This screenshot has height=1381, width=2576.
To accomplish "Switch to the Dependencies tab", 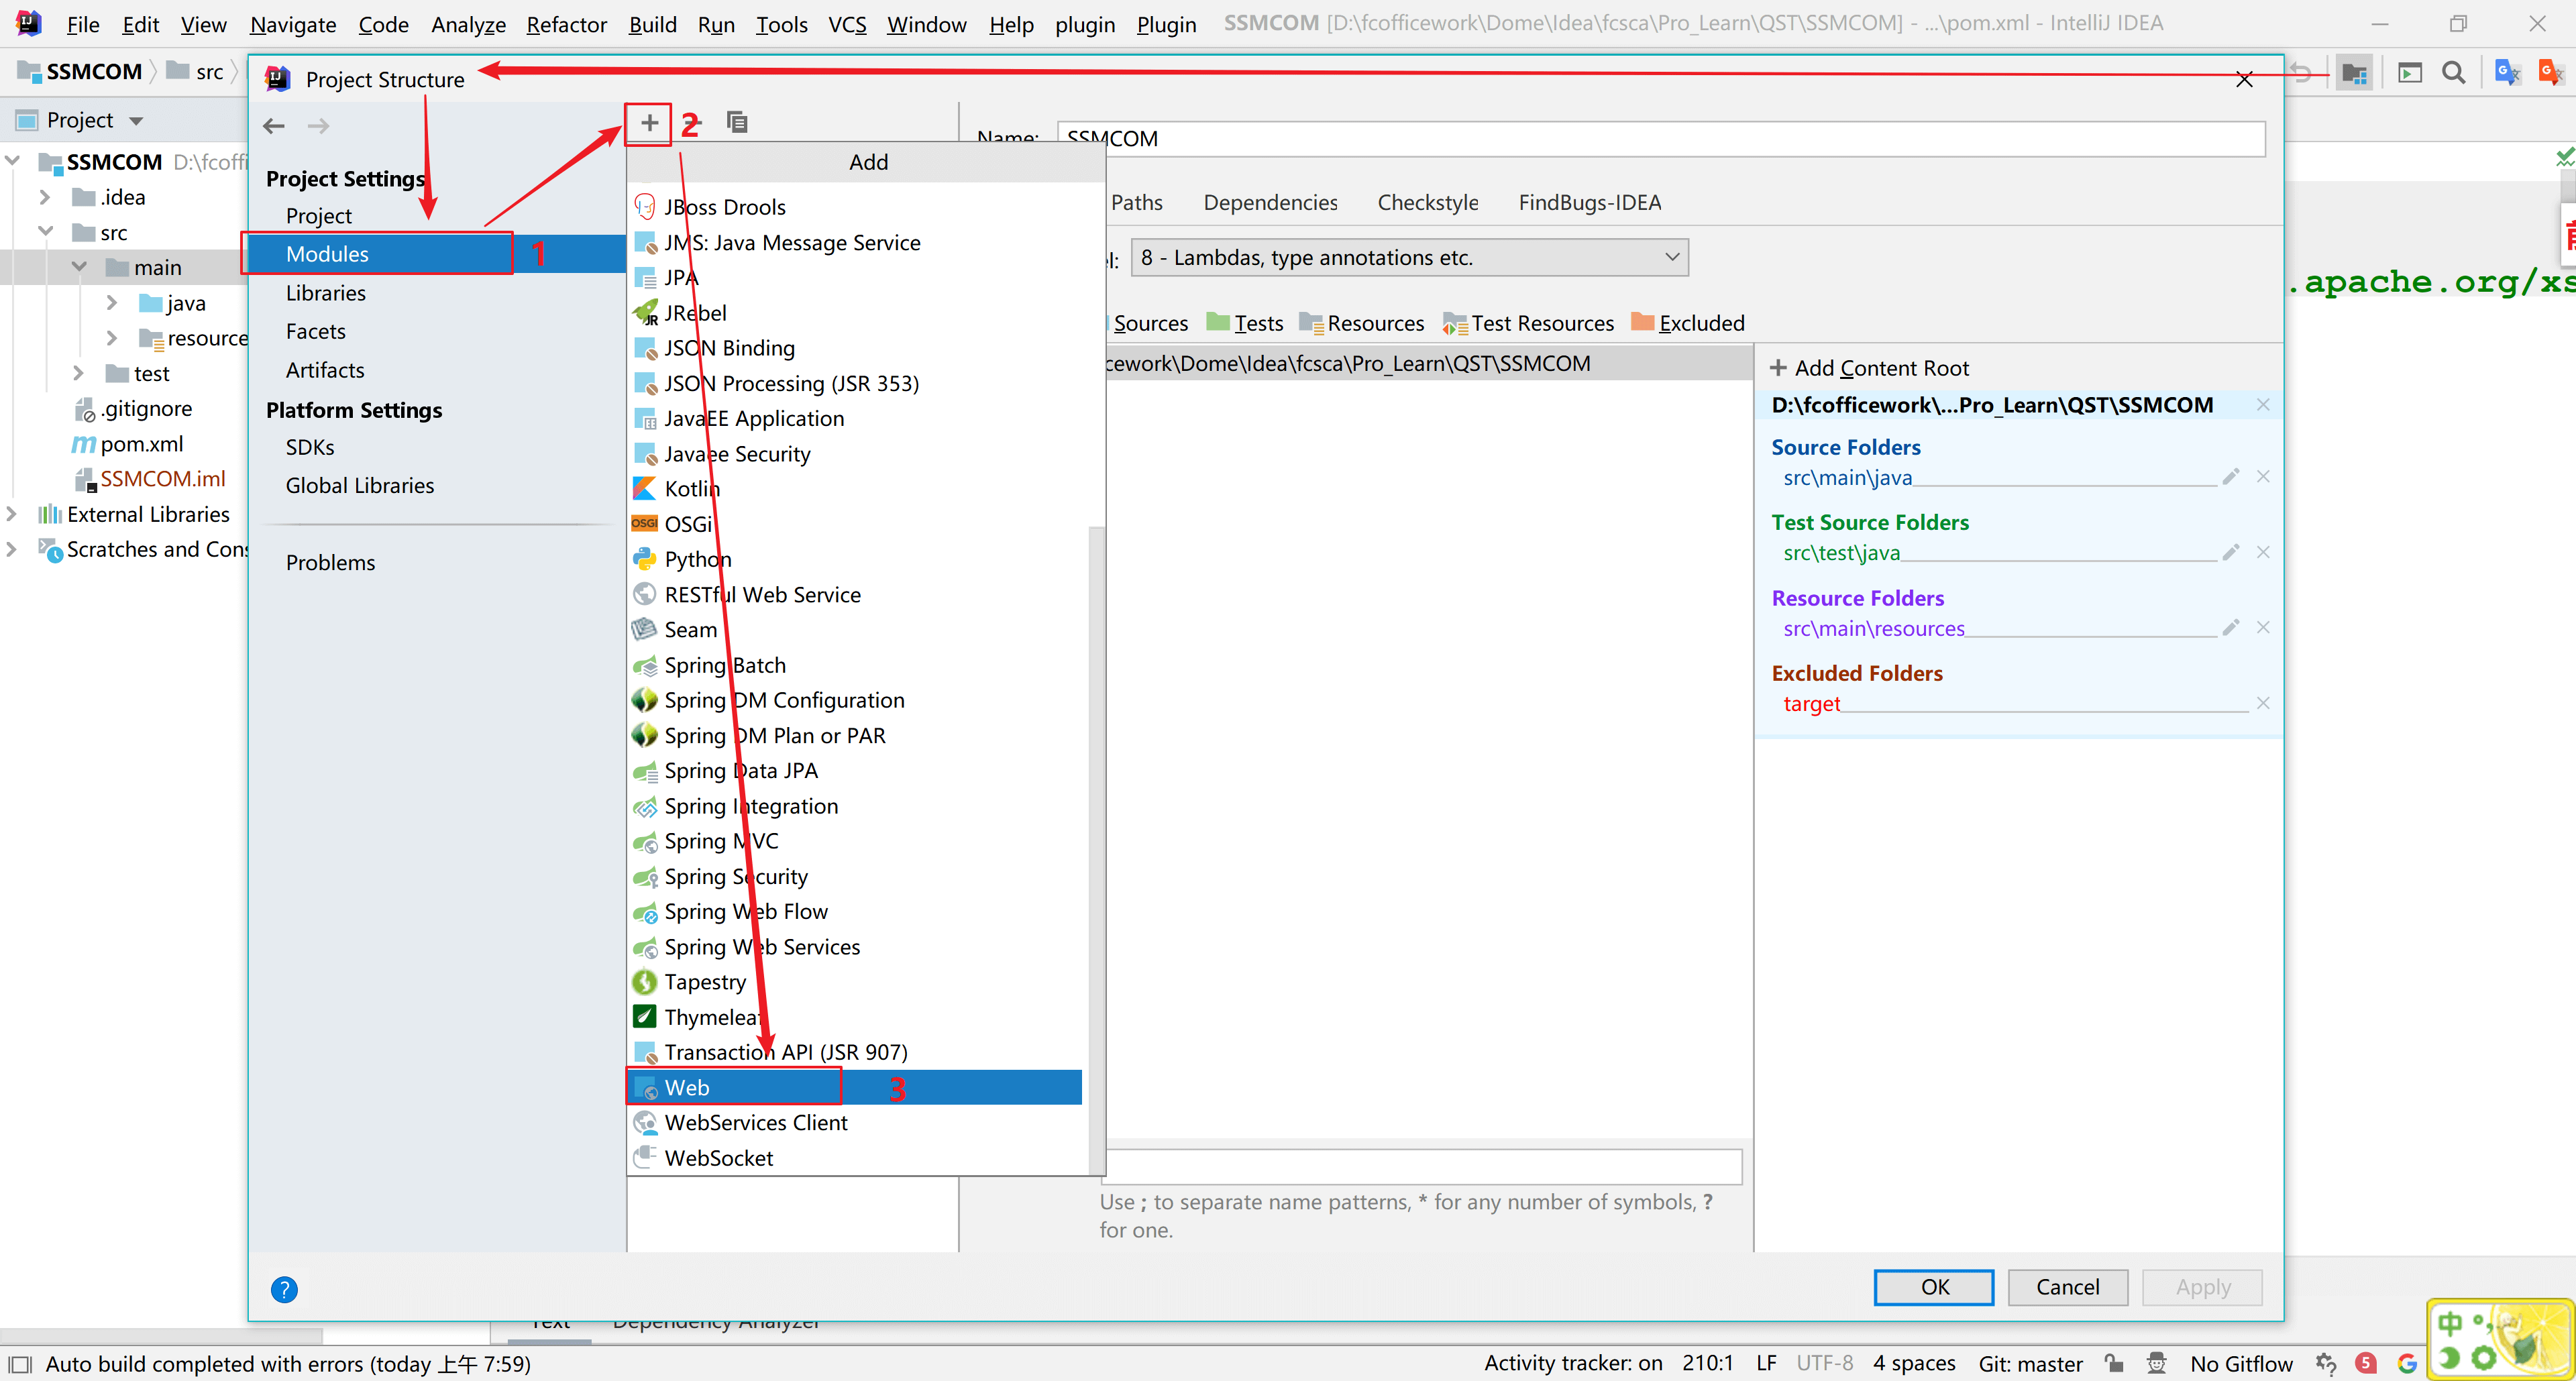I will click(x=1270, y=202).
